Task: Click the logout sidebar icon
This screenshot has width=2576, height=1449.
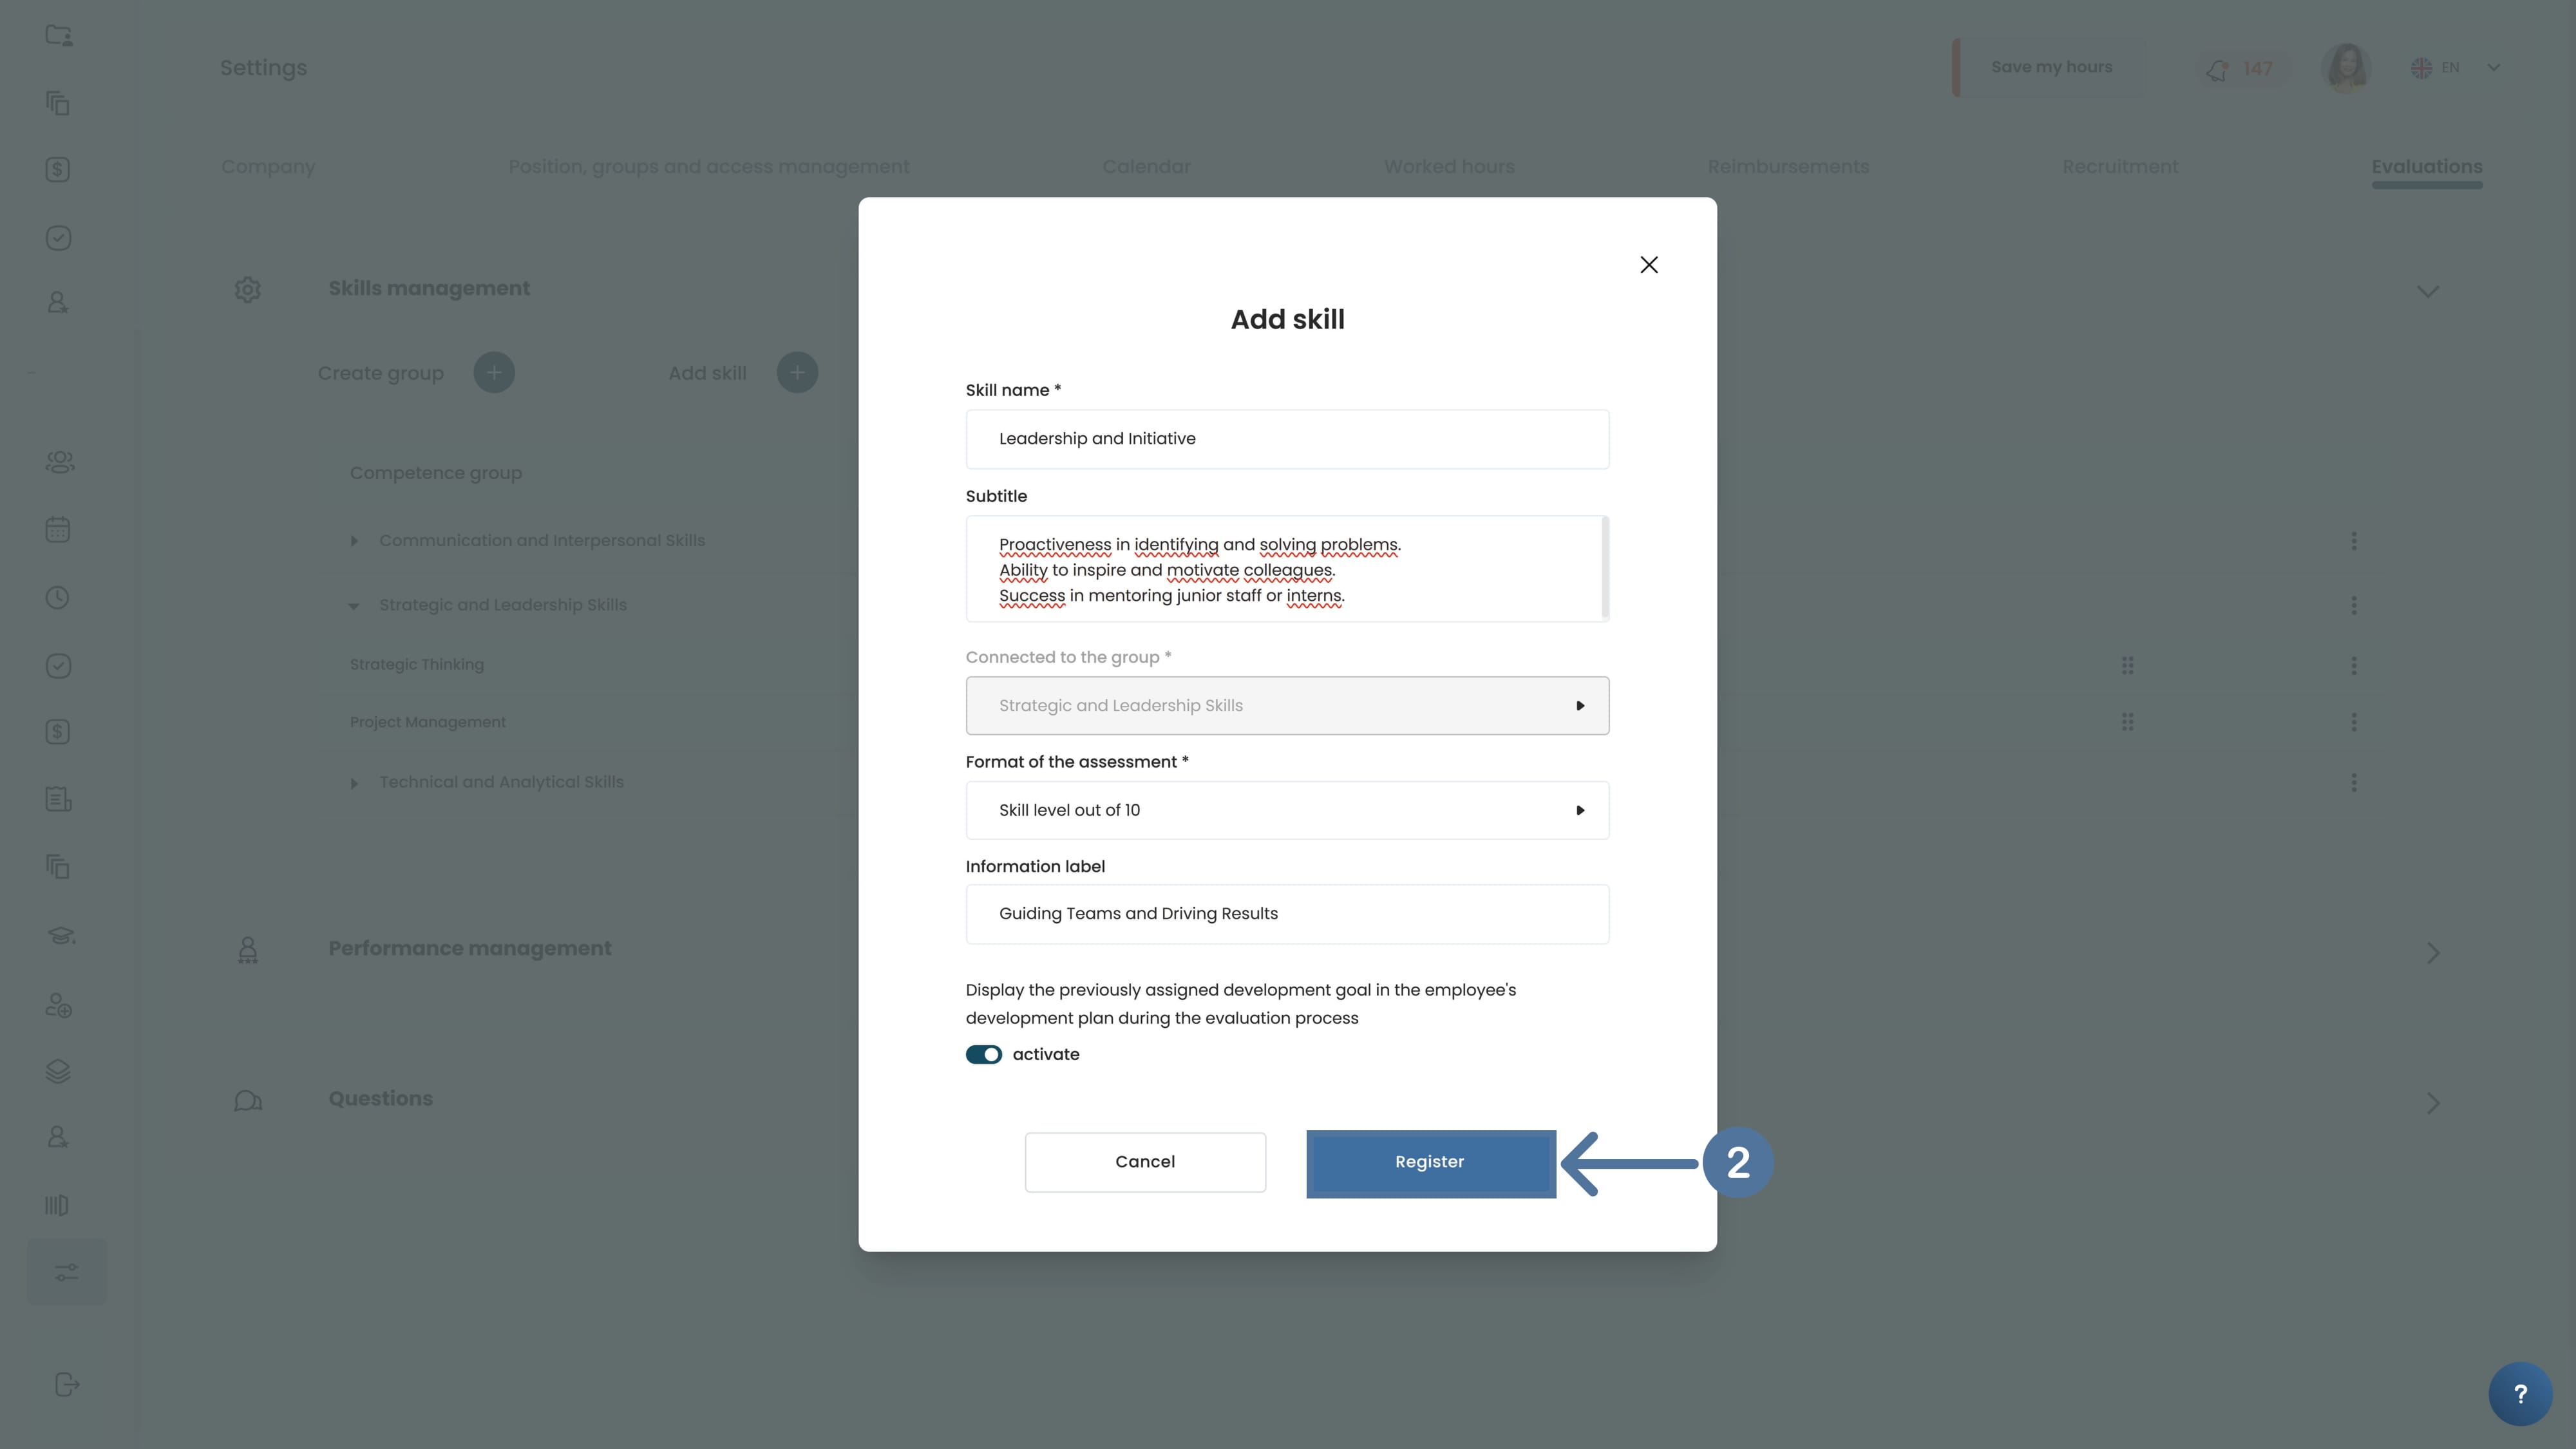Action: tap(66, 1385)
